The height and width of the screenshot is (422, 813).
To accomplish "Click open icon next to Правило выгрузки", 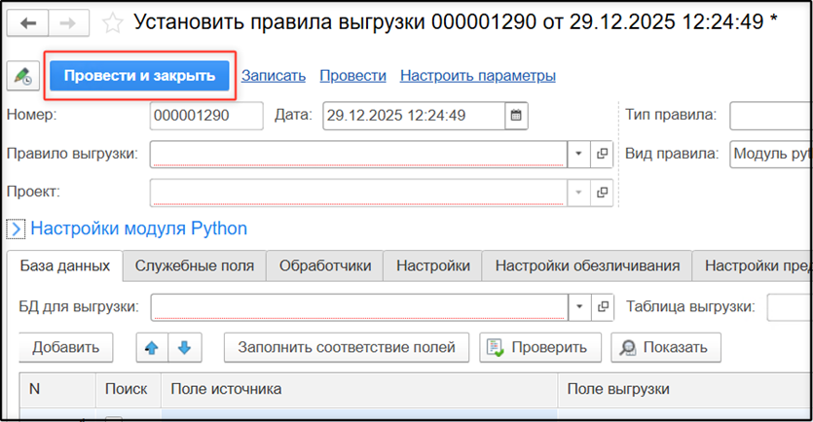I will click(602, 154).
